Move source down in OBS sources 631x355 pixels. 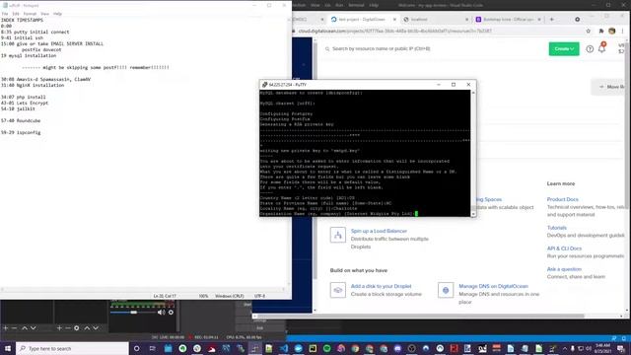[x=96, y=328]
